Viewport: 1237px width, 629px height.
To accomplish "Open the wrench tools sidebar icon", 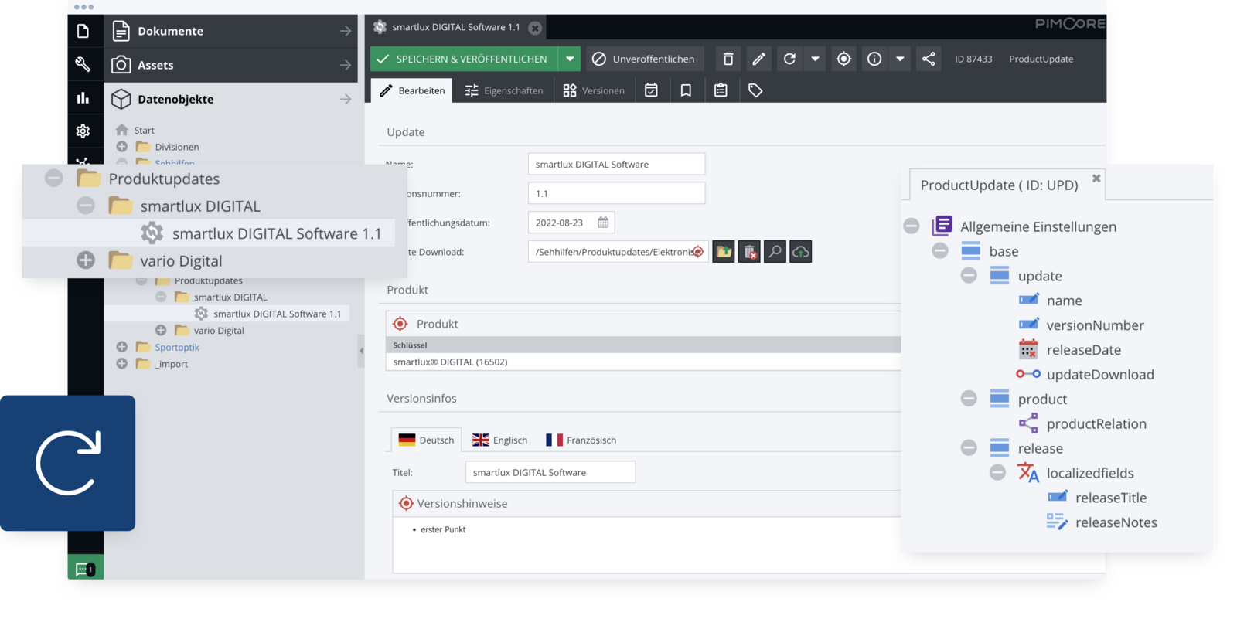I will click(x=83, y=64).
